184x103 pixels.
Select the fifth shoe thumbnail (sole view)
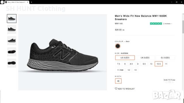point(12,63)
